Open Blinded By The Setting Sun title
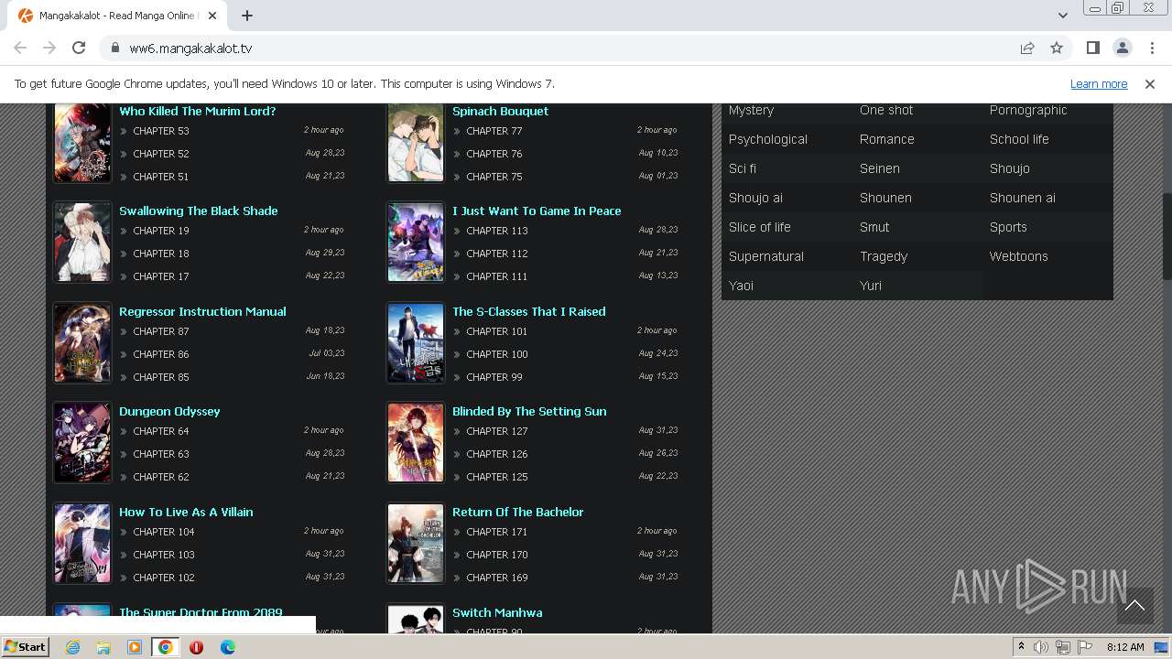The image size is (1172, 659). [529, 411]
